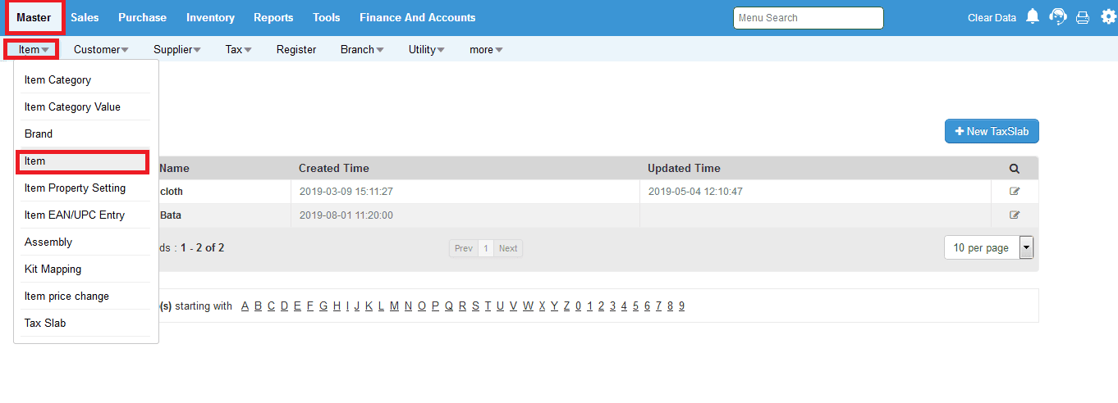Open the settings gear icon
1118x403 pixels.
(1108, 17)
